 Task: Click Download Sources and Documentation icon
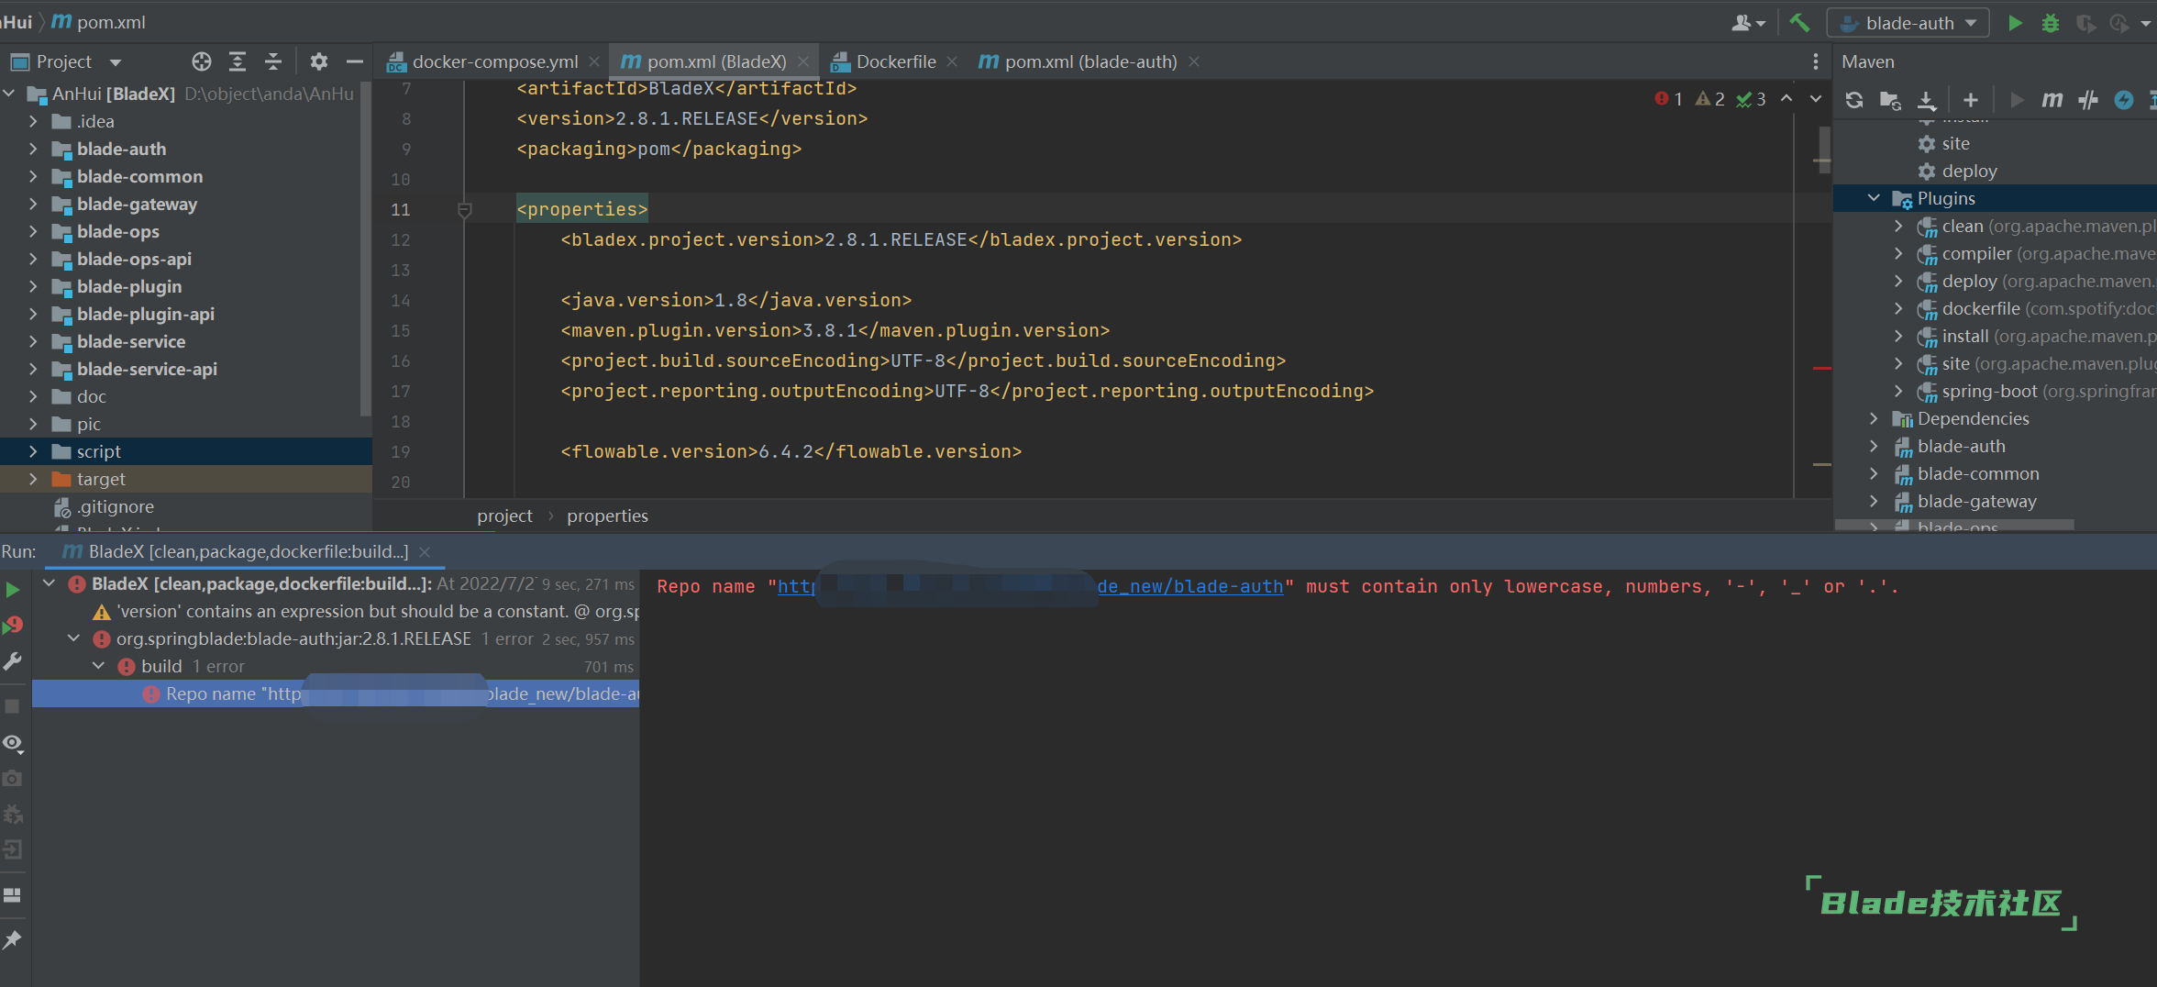tap(1927, 100)
